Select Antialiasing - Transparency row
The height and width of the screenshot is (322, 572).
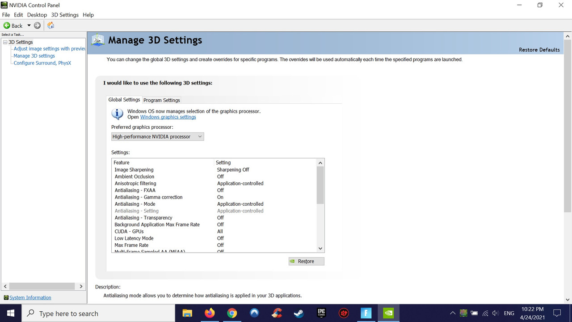(x=214, y=218)
